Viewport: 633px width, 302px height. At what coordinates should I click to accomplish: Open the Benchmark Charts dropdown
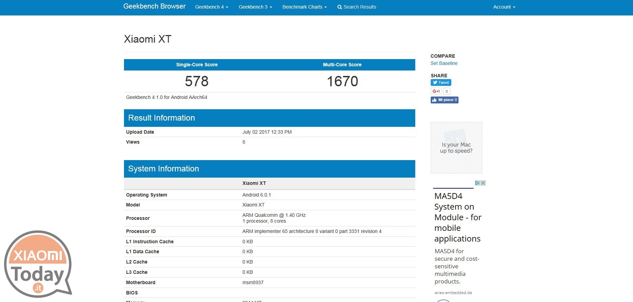point(304,7)
